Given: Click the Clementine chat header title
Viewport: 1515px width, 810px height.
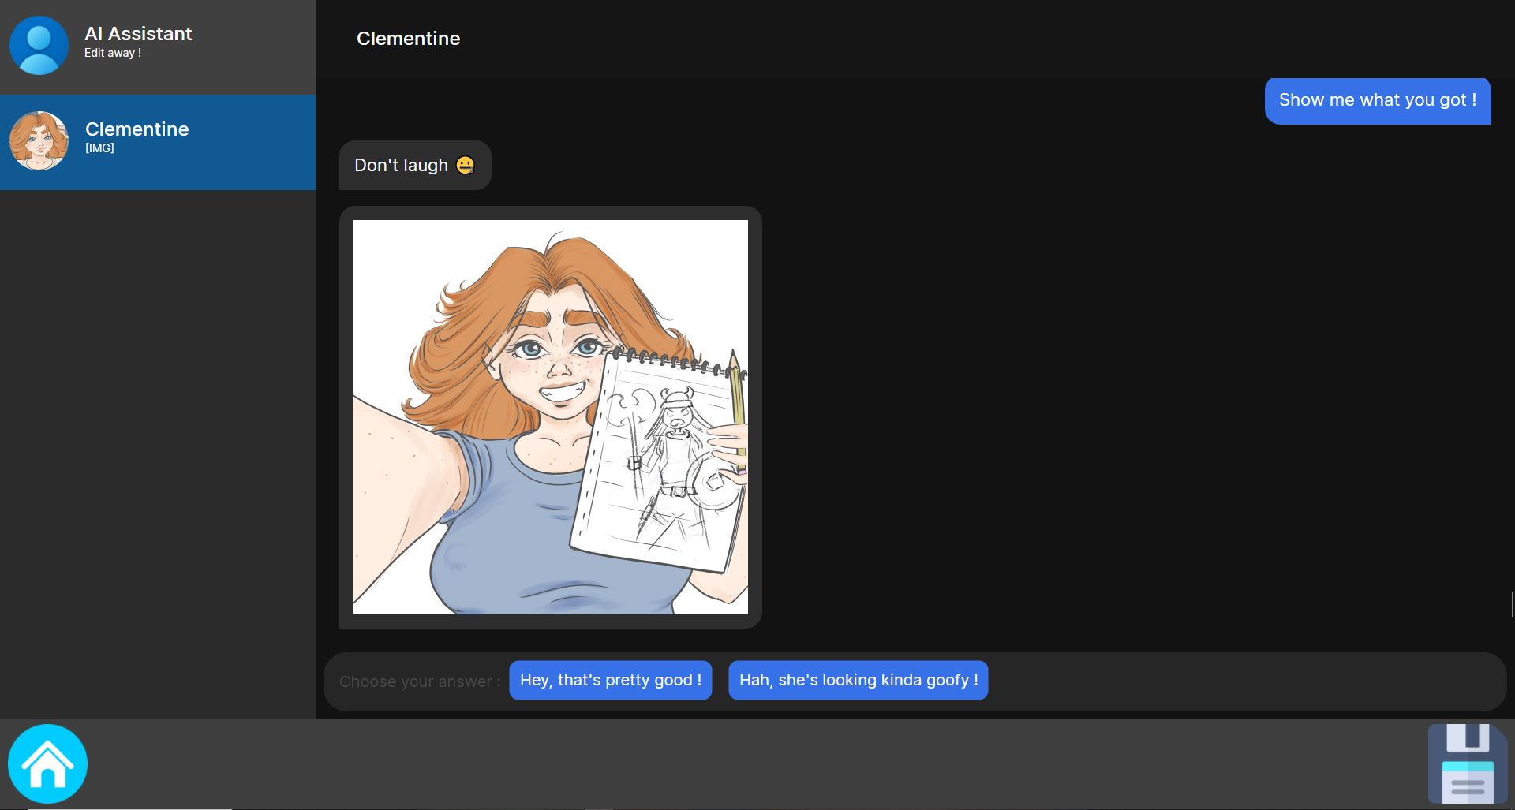Looking at the screenshot, I should [408, 39].
